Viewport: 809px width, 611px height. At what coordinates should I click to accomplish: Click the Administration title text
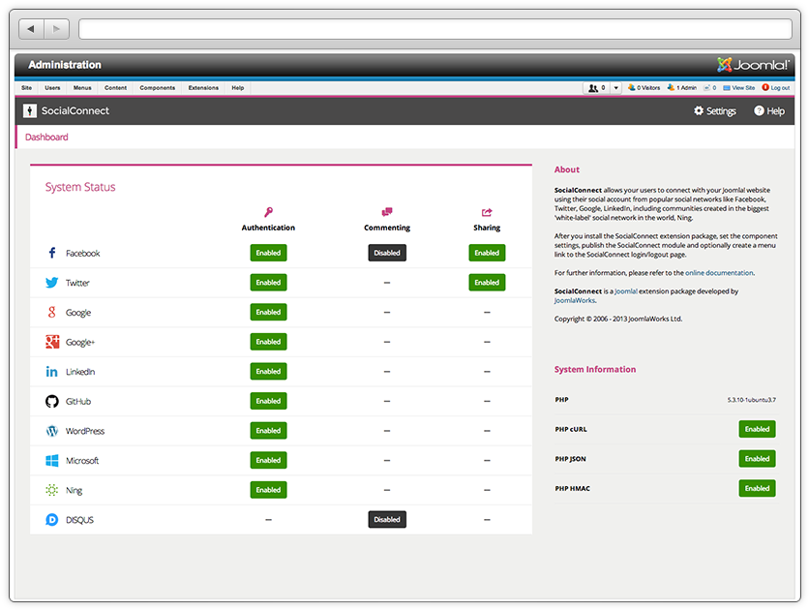[x=65, y=65]
